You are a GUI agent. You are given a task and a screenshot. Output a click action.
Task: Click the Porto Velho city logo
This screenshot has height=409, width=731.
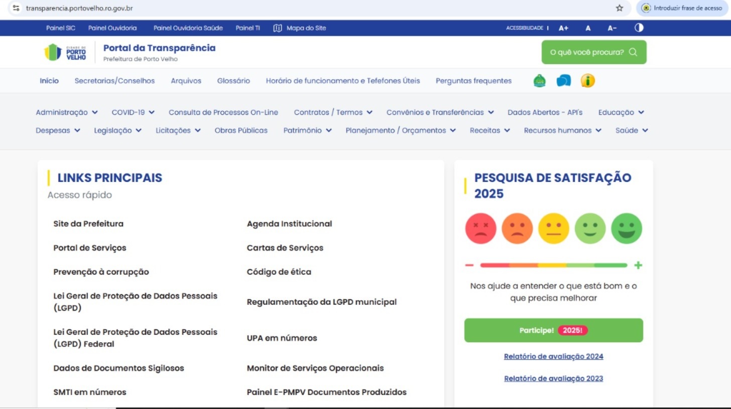click(x=65, y=52)
